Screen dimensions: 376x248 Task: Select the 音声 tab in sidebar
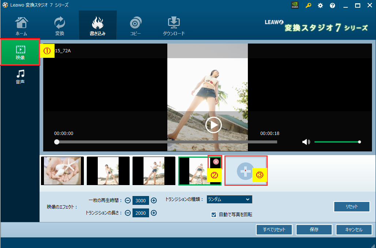click(20, 77)
